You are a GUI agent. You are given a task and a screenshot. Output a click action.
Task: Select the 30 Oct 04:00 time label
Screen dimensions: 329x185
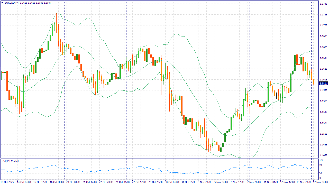172,182
